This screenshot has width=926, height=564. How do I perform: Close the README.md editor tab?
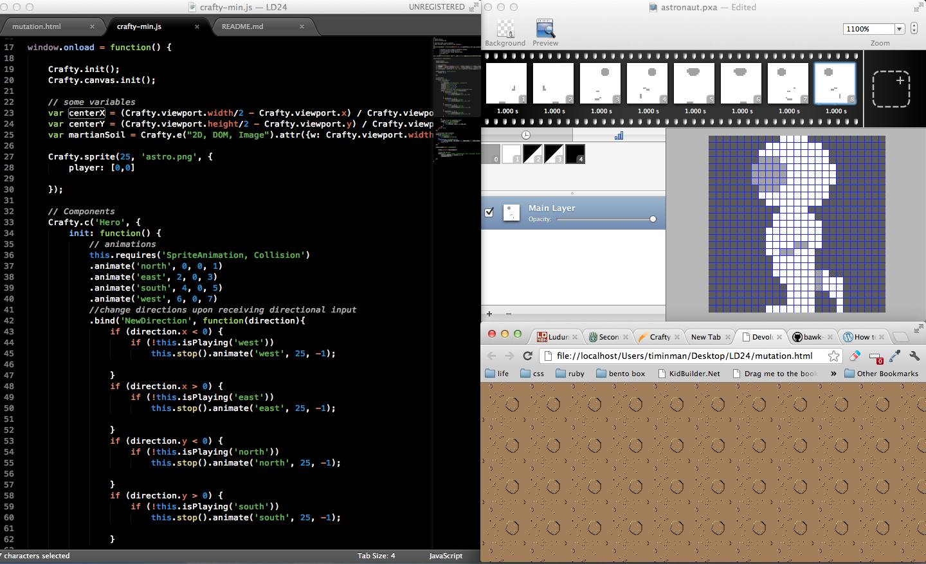click(302, 26)
